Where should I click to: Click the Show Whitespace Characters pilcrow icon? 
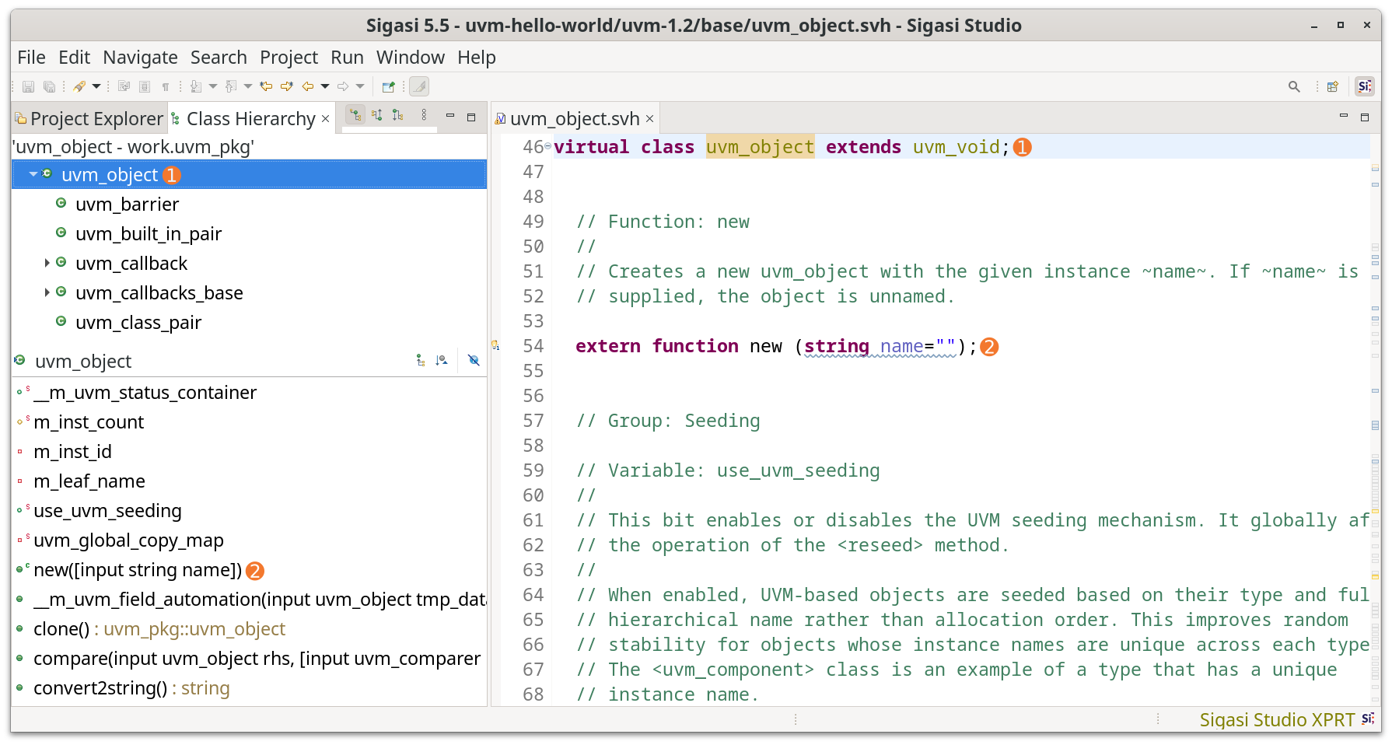(x=166, y=86)
